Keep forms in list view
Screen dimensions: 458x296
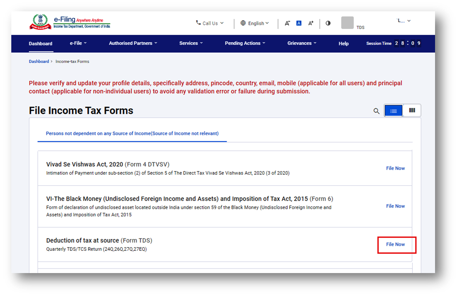click(x=393, y=110)
